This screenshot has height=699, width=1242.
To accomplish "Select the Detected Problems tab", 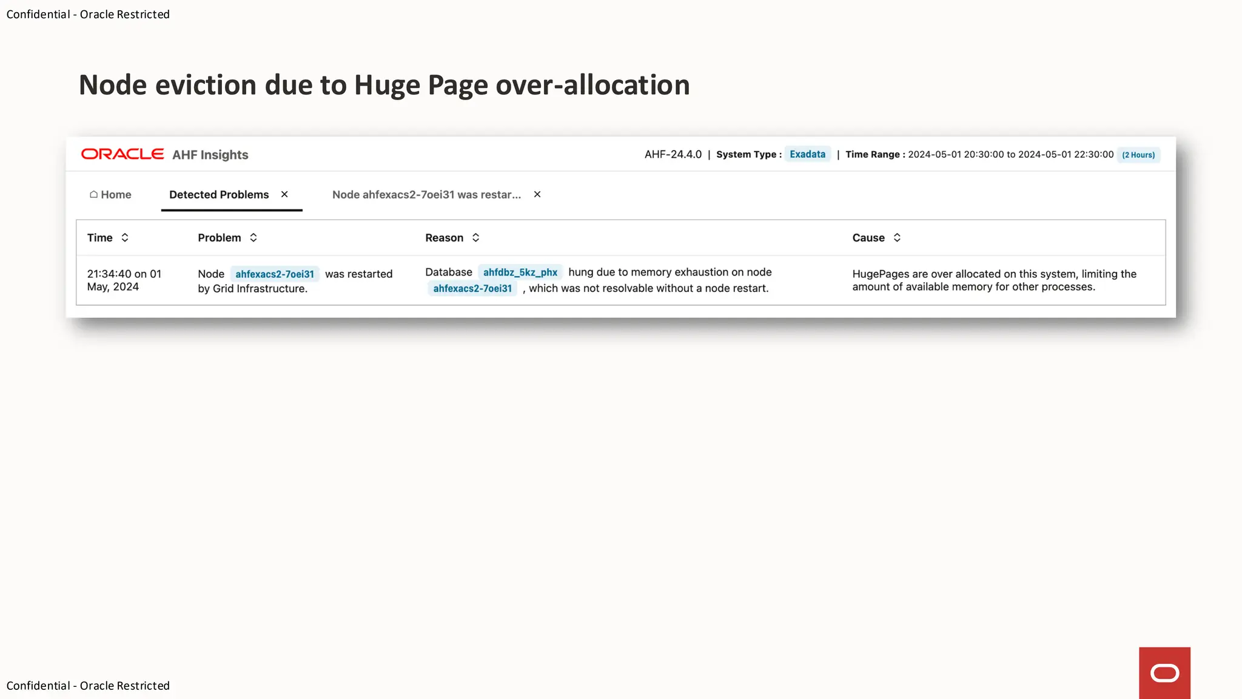I will coord(219,195).
